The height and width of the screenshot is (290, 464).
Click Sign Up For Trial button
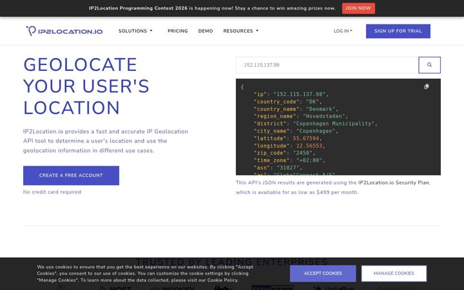click(398, 31)
